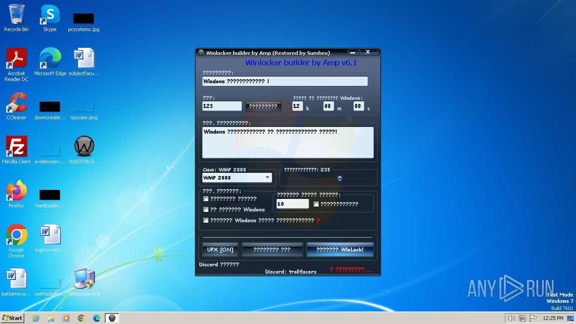576x324 pixels.
Task: Click the hours field showing 12
Action: [x=297, y=106]
